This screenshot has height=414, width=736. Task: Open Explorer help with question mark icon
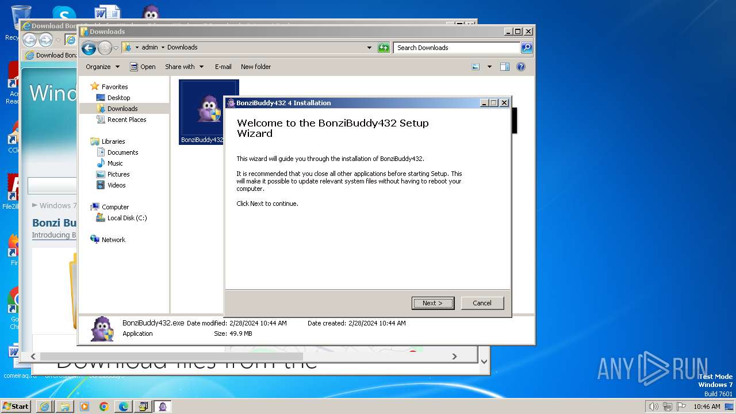coord(521,67)
